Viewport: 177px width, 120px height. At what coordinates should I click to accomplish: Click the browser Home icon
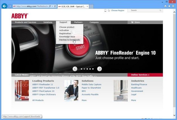coord(165,6)
